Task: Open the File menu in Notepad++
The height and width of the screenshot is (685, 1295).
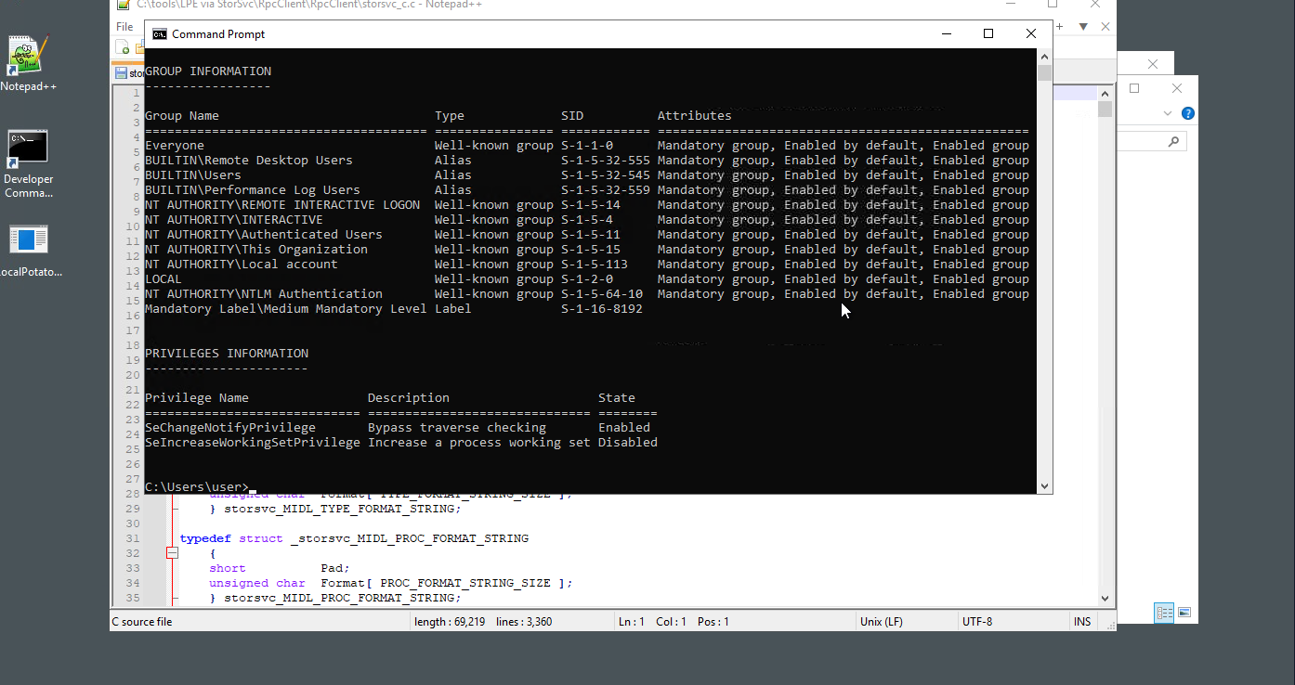Action: point(124,27)
